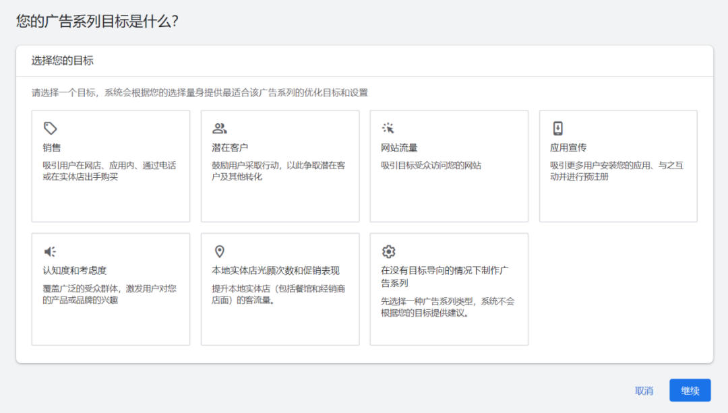Pick 在没有目标导向的情况下制作广告系列 card
Screen dimensions: 728x413
tap(449, 289)
